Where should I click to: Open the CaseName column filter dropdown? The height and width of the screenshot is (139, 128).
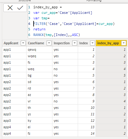(49, 43)
